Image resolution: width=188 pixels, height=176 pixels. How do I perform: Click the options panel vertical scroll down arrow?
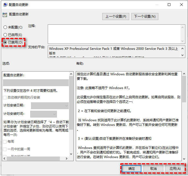coord(71,154)
